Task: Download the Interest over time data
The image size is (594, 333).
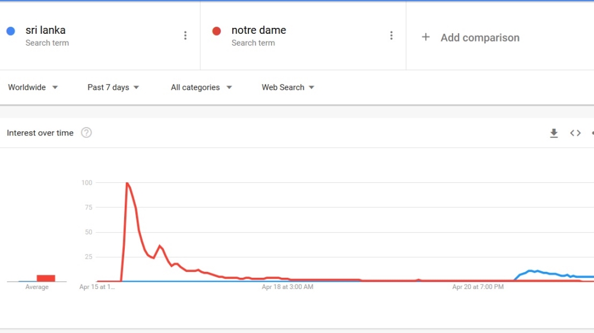Action: tap(554, 133)
